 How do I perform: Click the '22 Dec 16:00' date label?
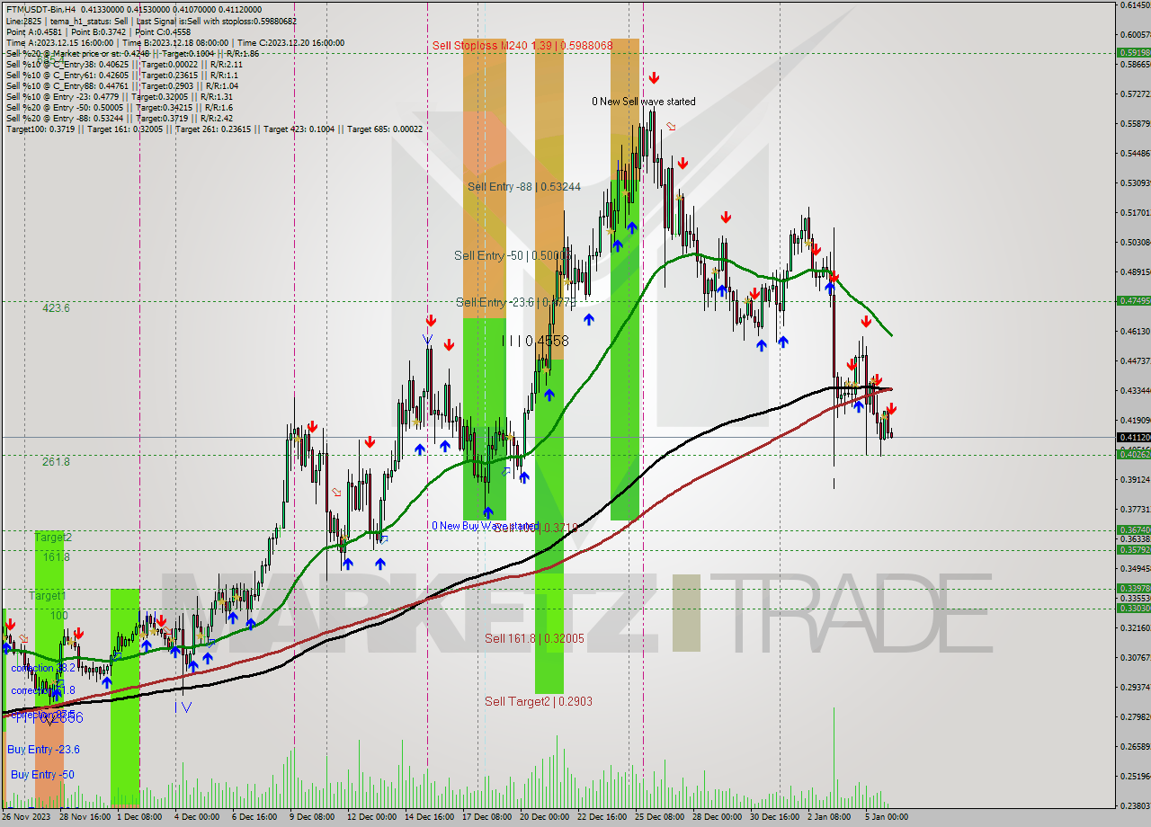(x=602, y=817)
